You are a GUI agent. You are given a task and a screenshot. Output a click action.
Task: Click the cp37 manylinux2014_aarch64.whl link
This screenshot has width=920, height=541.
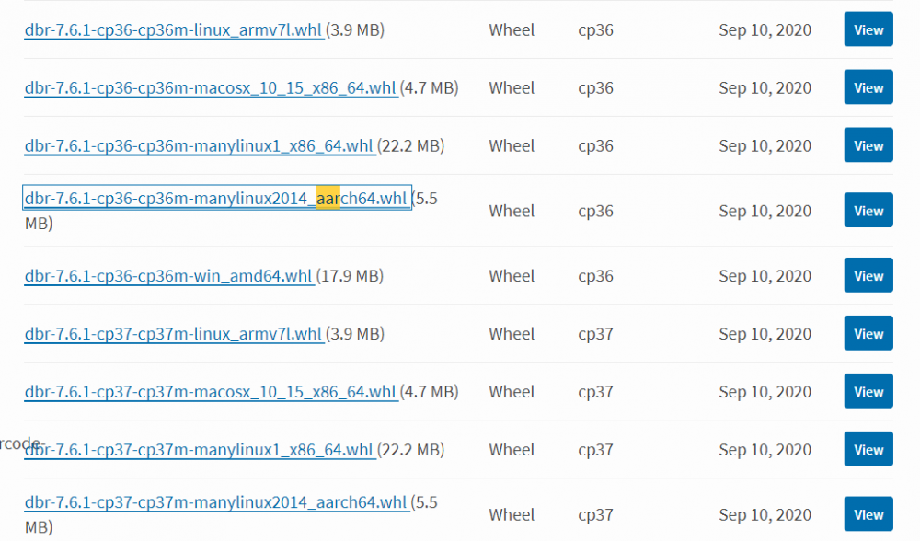pos(215,503)
